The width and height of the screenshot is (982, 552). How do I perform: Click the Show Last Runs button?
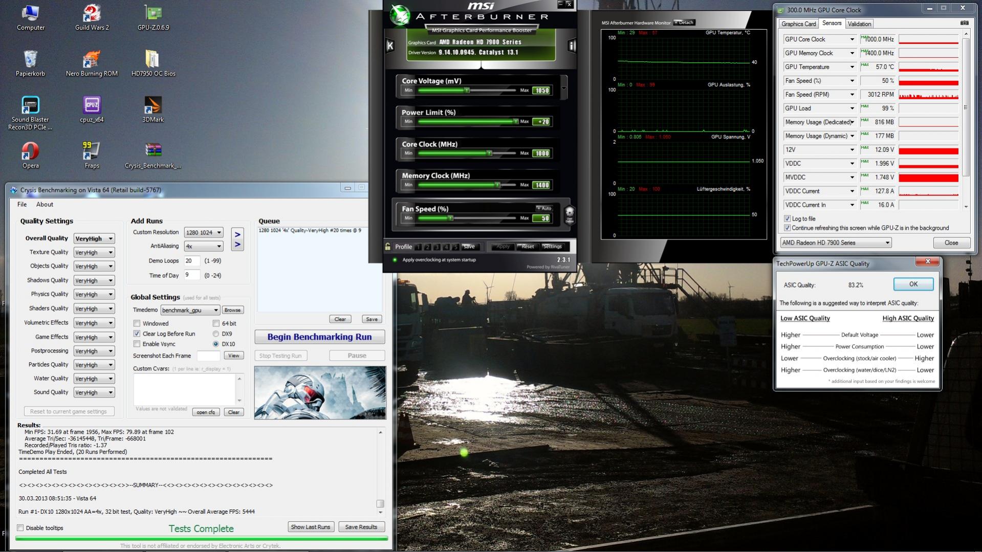pos(311,527)
